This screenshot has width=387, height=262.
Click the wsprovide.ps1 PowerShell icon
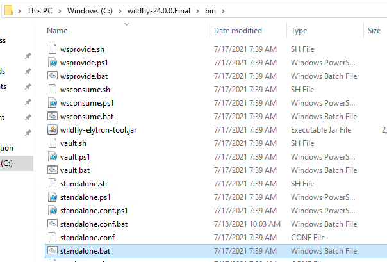53,62
